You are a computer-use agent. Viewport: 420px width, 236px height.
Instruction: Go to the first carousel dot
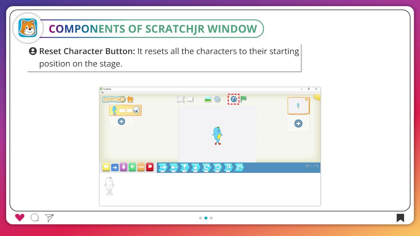point(200,218)
